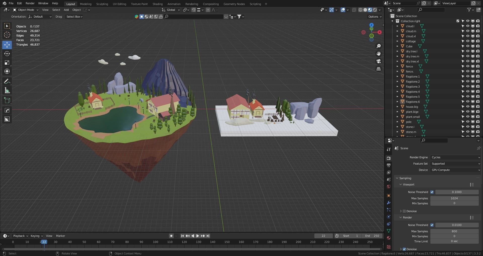
Task: Click Time Limit 0 sec field
Action: (454, 241)
